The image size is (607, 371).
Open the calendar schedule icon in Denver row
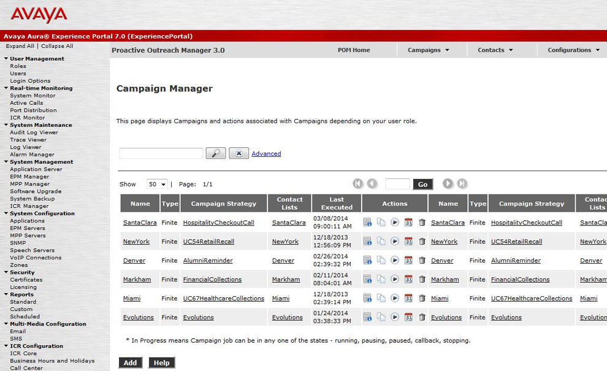click(408, 260)
